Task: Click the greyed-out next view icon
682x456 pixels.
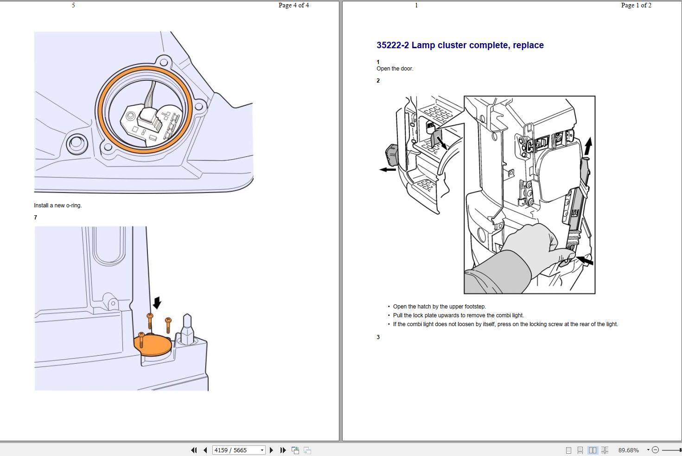Action: click(307, 450)
